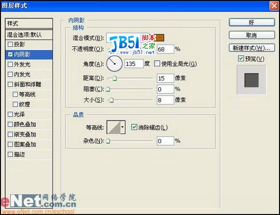This screenshot has height=215, width=280.
Task: Toggle the 使用全局光 global light checkbox
Action: [157, 64]
